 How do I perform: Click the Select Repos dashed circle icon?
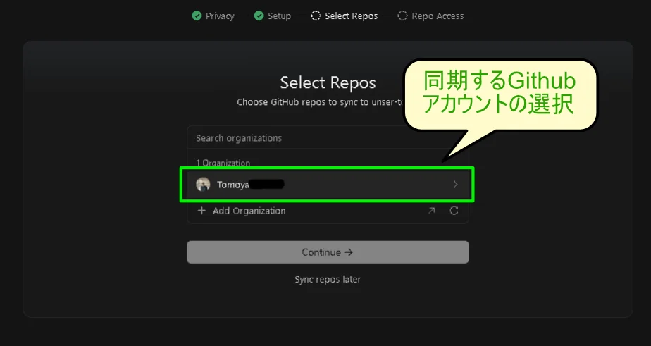(x=316, y=16)
